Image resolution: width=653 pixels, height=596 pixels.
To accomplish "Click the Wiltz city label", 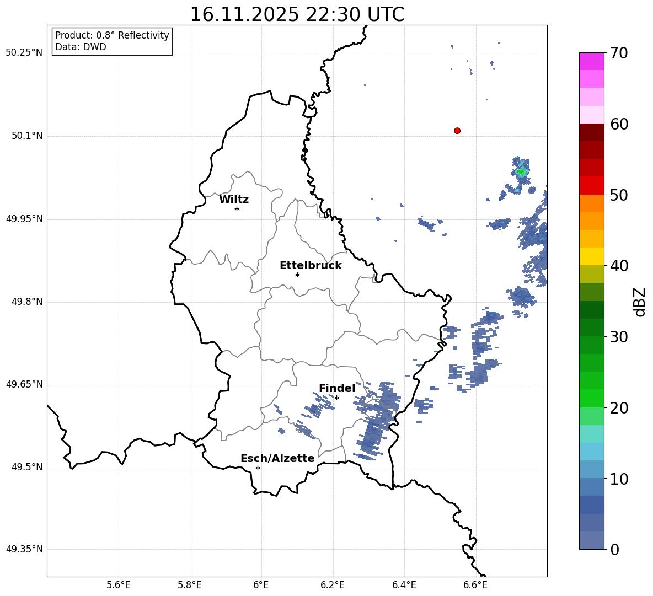I will 234,200.
